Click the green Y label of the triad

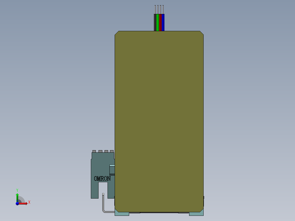pos(17,190)
